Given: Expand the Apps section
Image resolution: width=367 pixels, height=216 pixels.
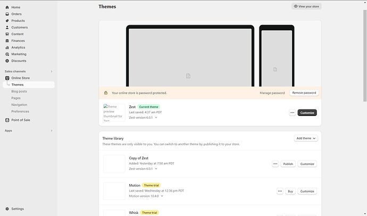Looking at the screenshot, I should pos(52,130).
